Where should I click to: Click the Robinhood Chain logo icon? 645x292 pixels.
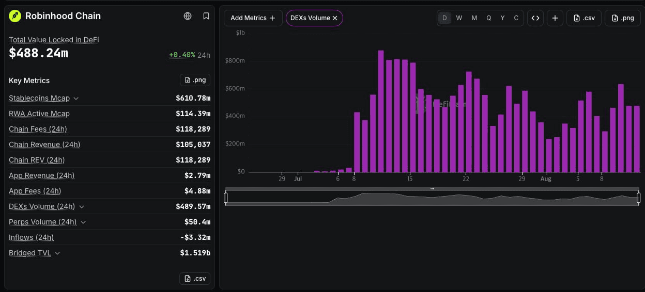[14, 16]
